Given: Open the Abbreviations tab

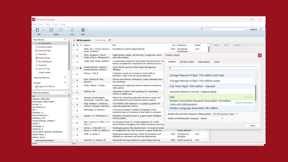Looking at the screenshot, I should [x=204, y=62].
